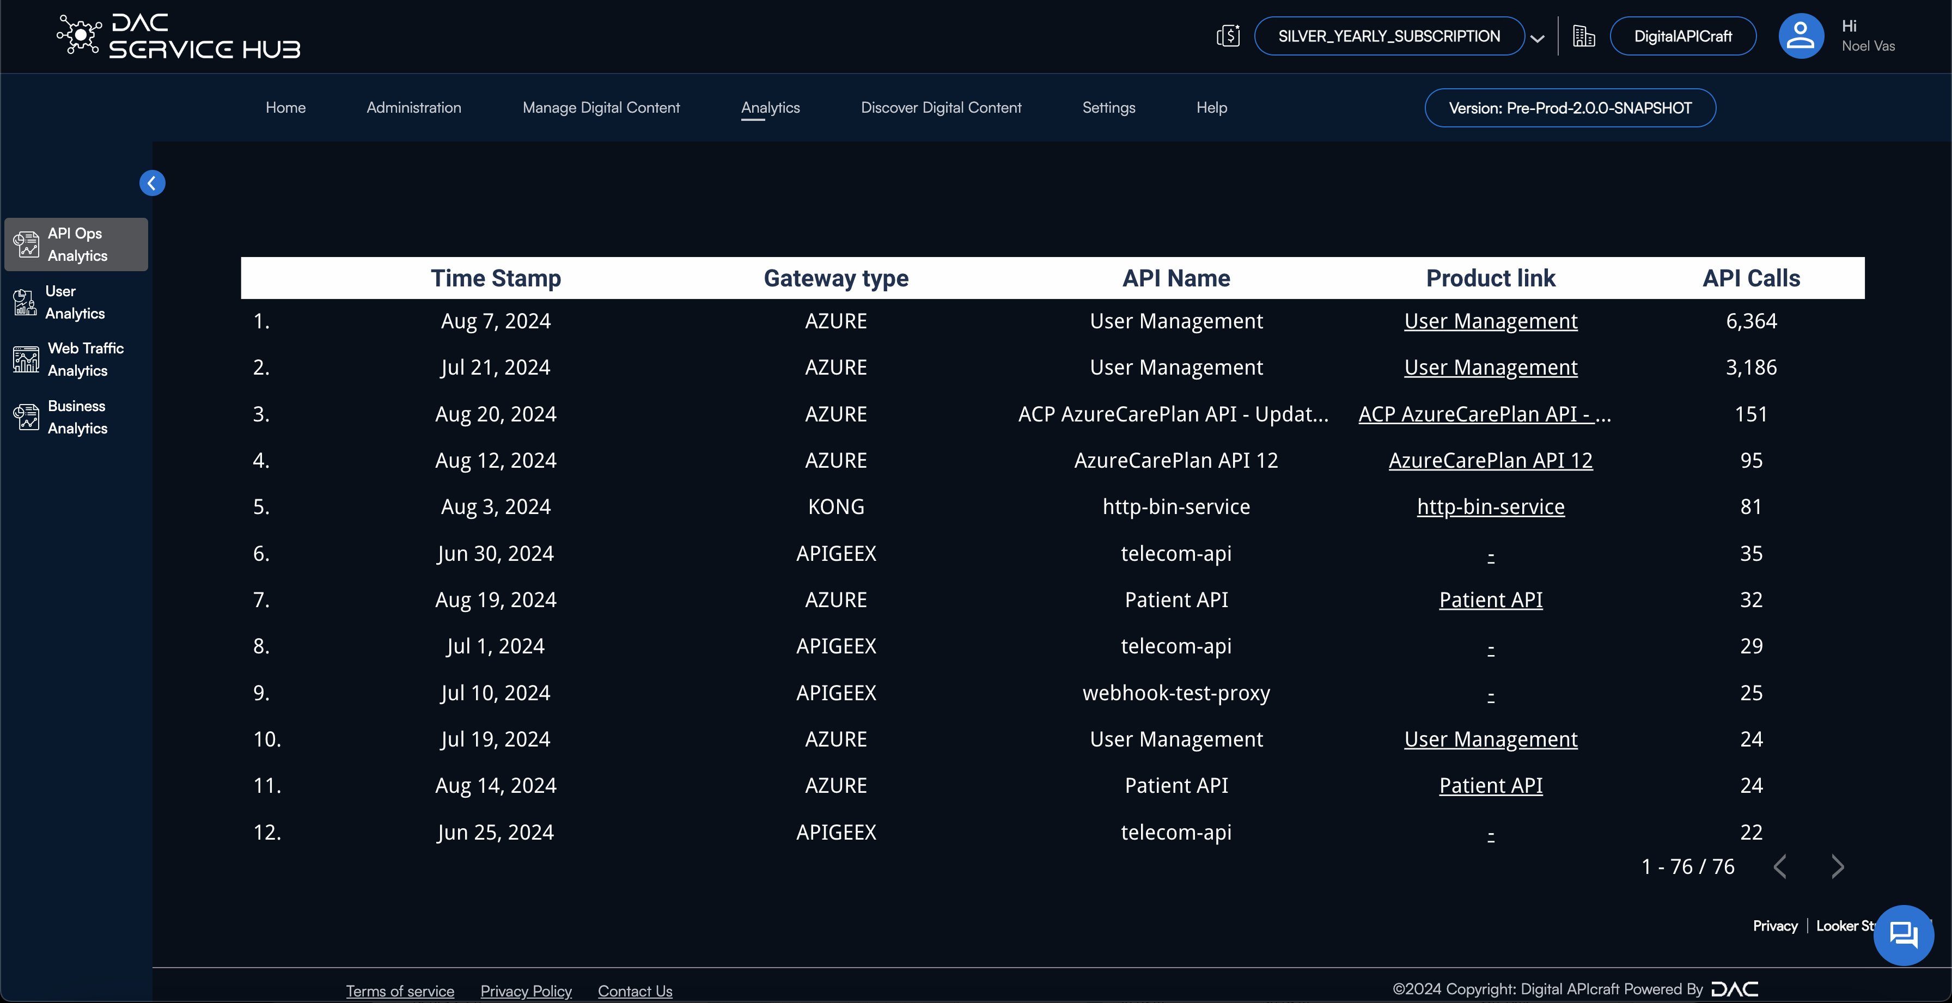
Task: Click the Jun 30, 2024 timestamp cell
Action: coord(496,554)
